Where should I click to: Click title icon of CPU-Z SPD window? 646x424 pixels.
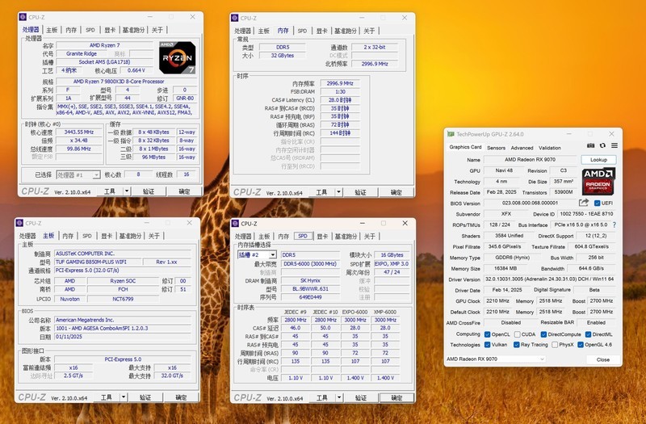click(235, 224)
